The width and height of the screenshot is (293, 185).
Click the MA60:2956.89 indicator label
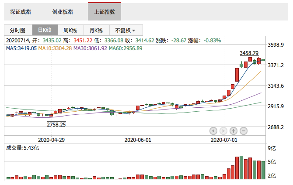click(126, 48)
